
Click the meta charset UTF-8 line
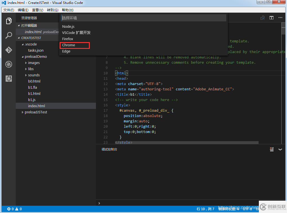pos(139,84)
